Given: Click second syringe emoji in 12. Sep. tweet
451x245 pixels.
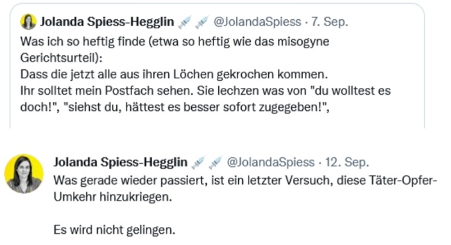Looking at the screenshot, I should [x=215, y=163].
